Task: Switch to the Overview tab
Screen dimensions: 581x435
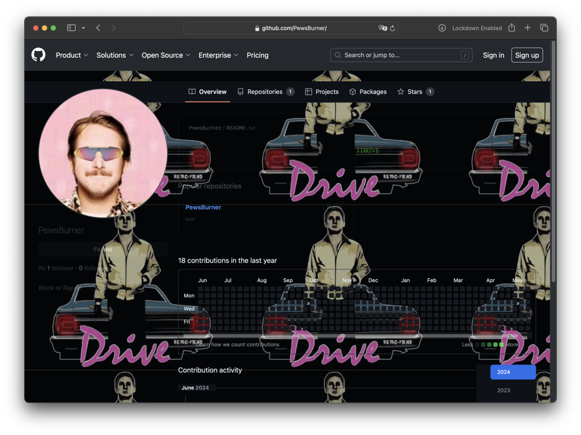Action: click(208, 92)
